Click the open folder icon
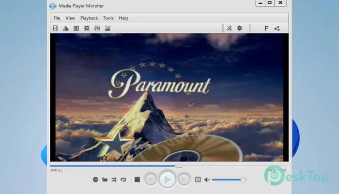Screen dimensions: 339x194 [x=105, y=179]
